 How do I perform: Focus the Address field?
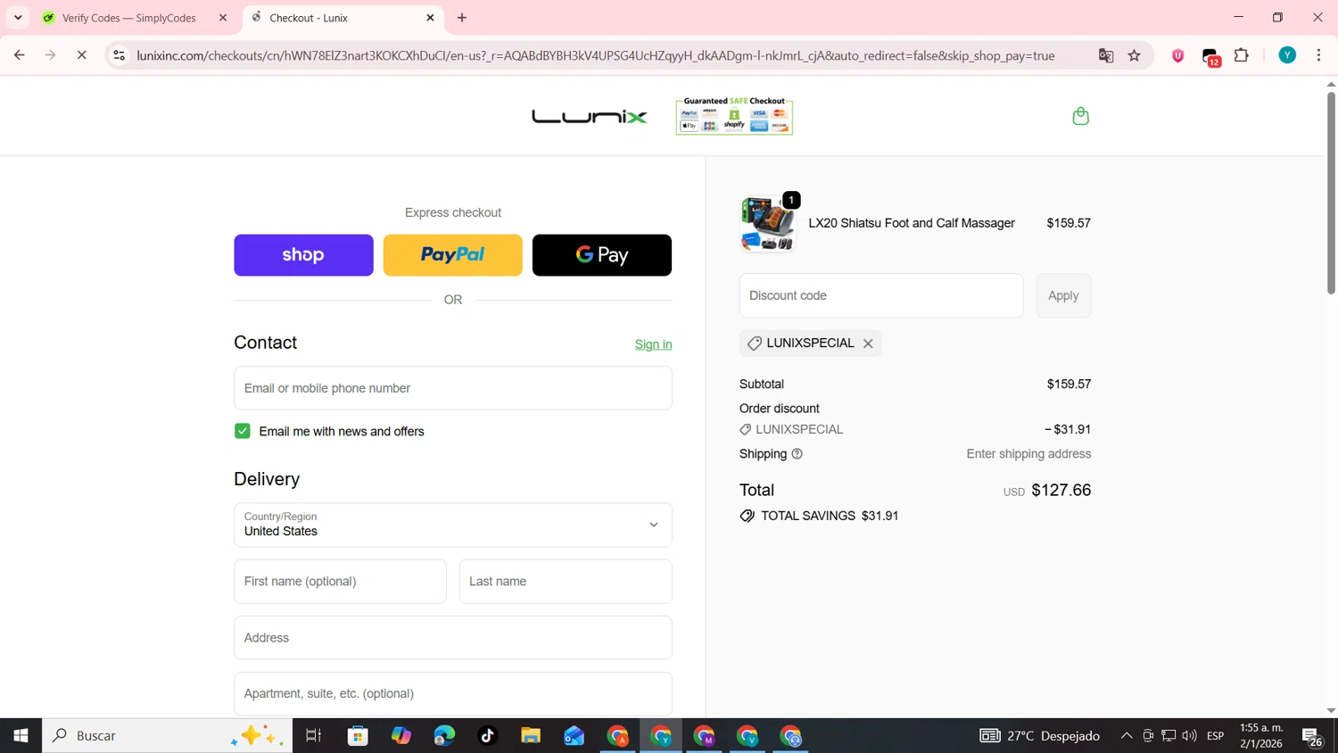[453, 638]
